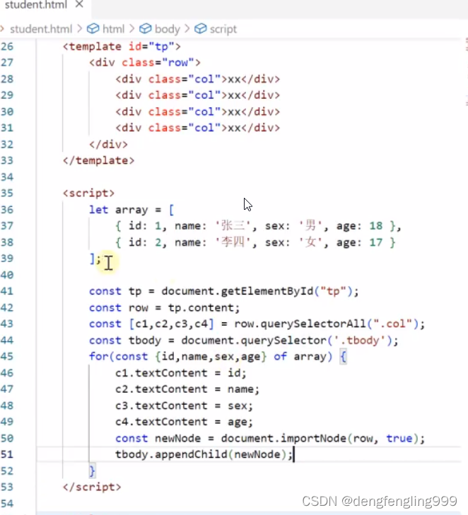Click the closing </div> on line 32
The width and height of the screenshot is (468, 515).
tap(108, 144)
